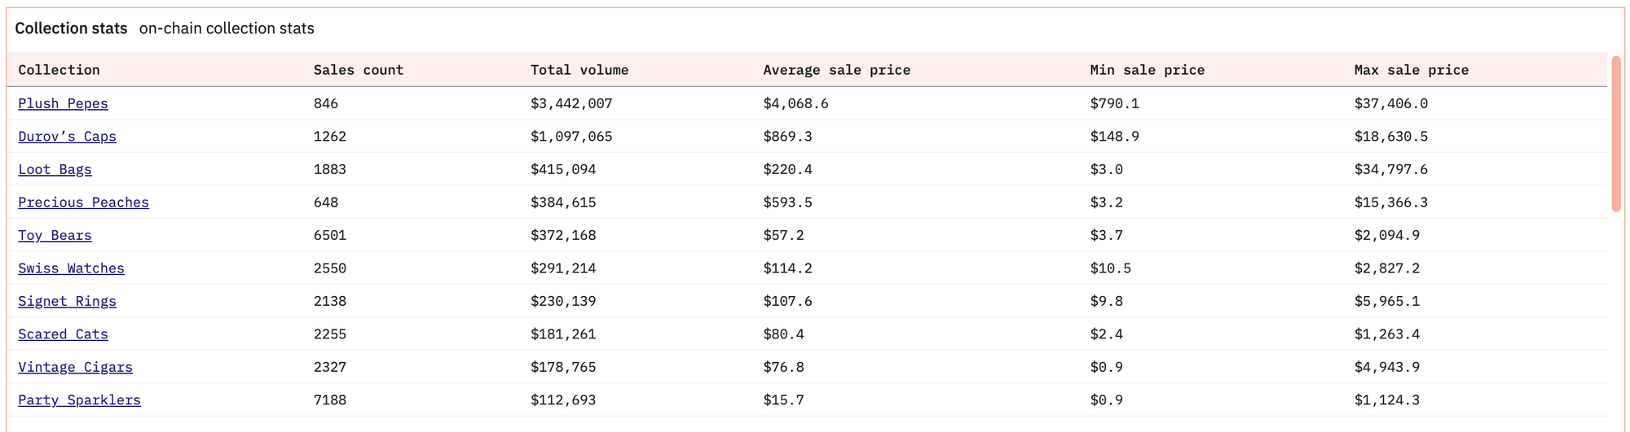Viewport: 1630px width, 432px height.
Task: Select the Swiss Watches collection link
Action: point(71,268)
